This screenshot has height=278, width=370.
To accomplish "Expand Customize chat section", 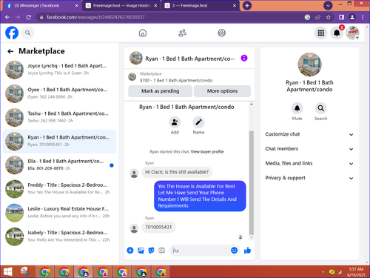I will 309,134.
